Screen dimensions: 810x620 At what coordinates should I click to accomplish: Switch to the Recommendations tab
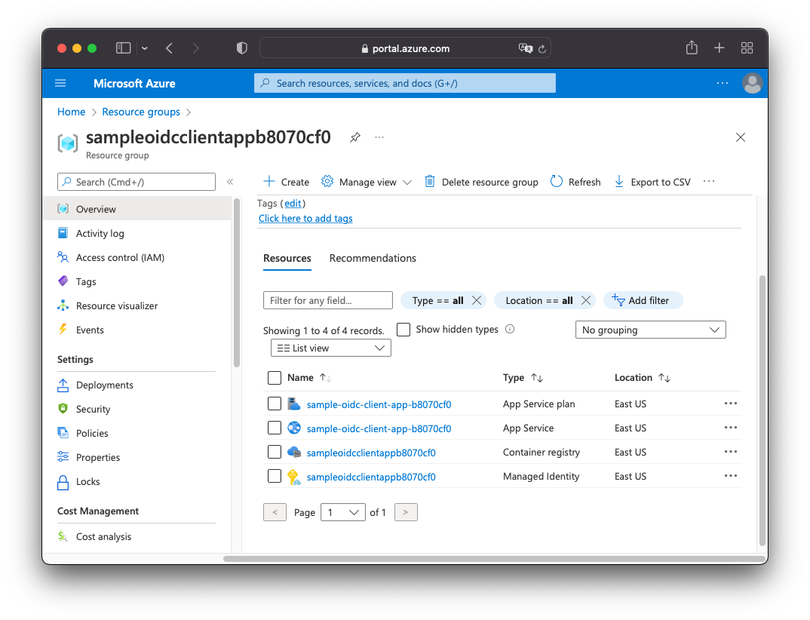click(373, 258)
